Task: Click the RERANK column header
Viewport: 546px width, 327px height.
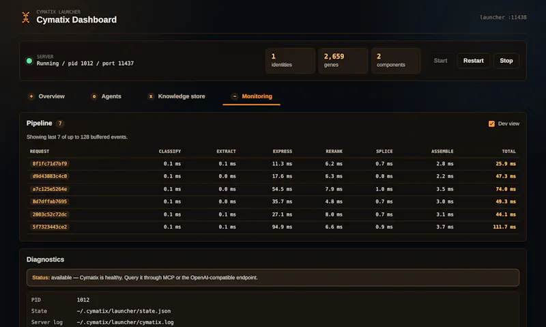Action: coord(334,151)
